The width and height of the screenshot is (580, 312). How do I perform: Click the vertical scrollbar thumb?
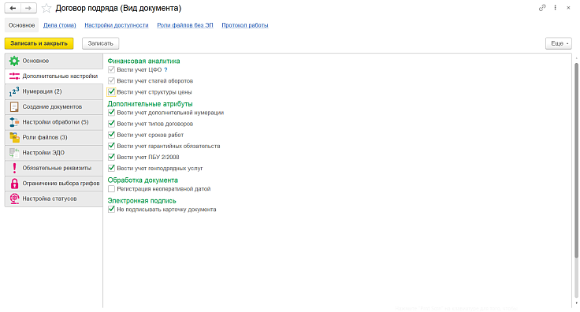click(x=576, y=161)
